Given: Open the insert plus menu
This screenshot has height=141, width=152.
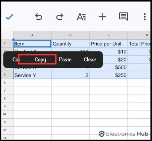Looking at the screenshot, I should [102, 17].
